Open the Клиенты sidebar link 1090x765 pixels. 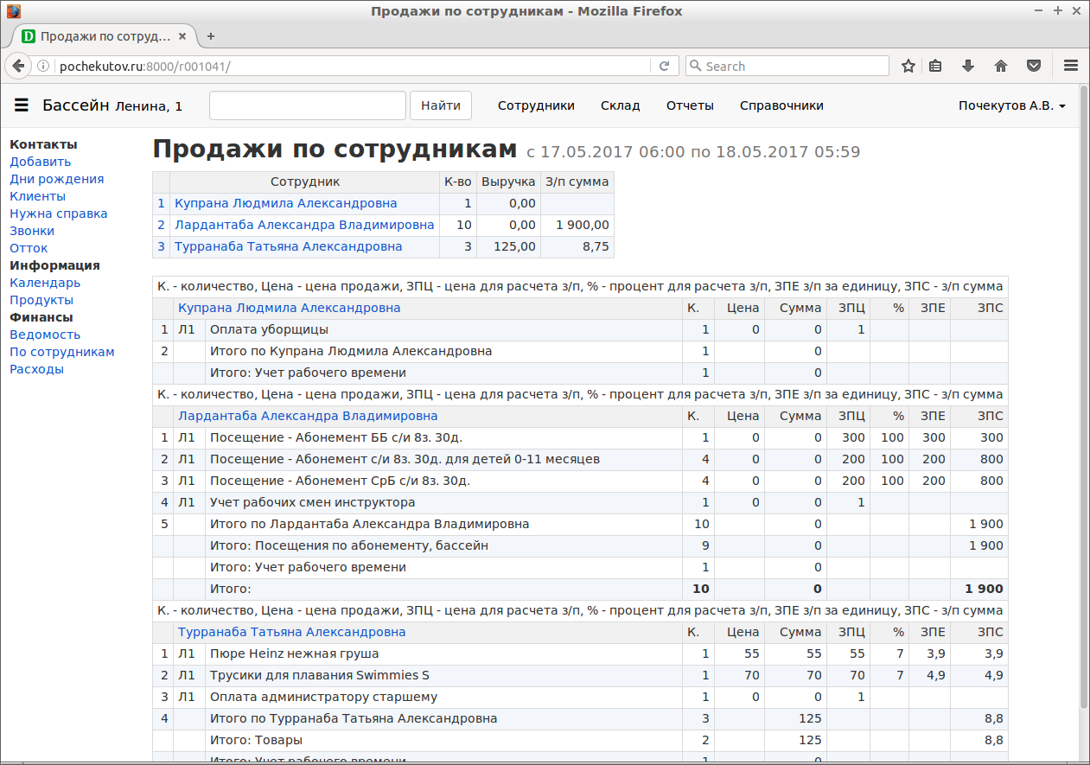[37, 196]
